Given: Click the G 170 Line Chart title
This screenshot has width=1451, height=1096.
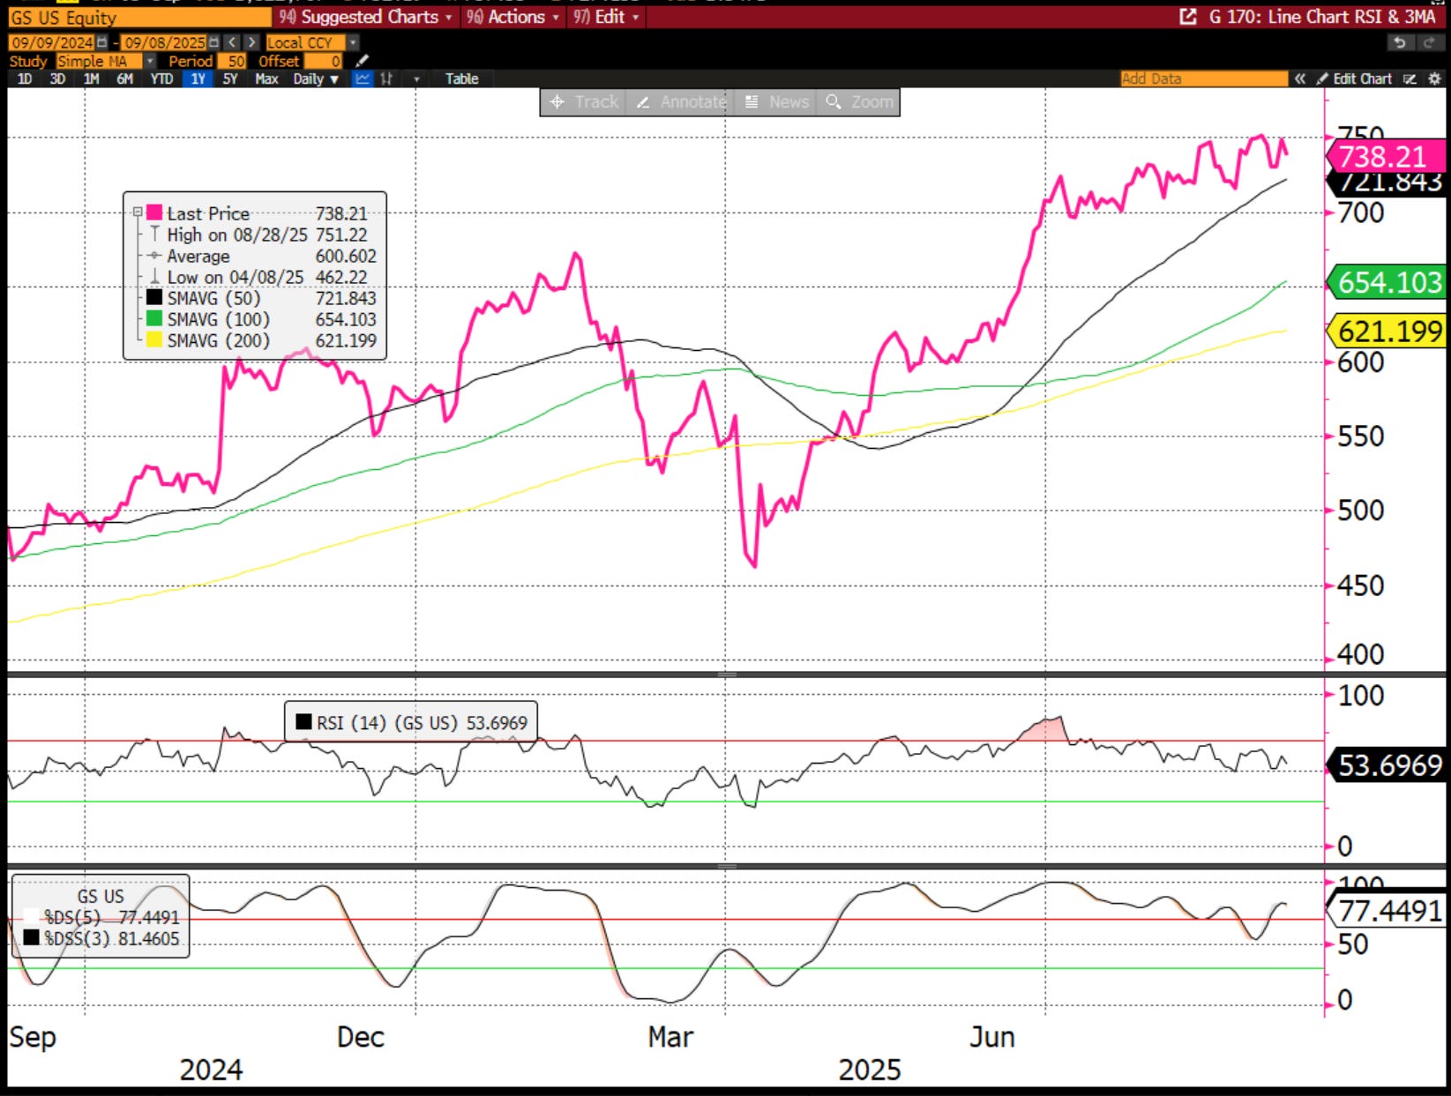Looking at the screenshot, I should 1321,17.
